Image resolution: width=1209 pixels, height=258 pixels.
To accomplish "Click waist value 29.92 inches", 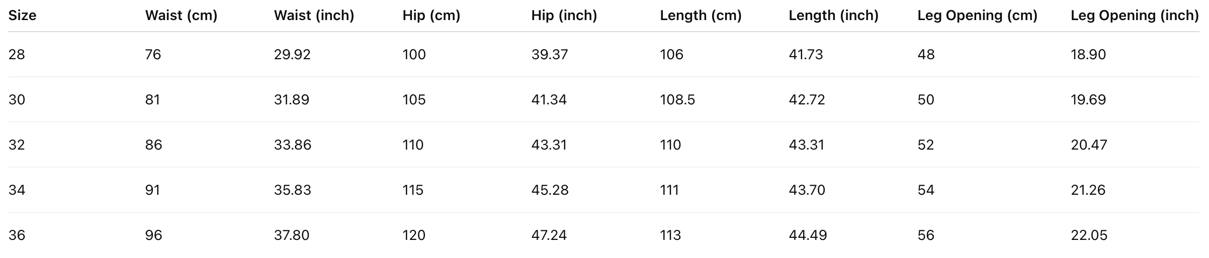I will click(x=292, y=54).
